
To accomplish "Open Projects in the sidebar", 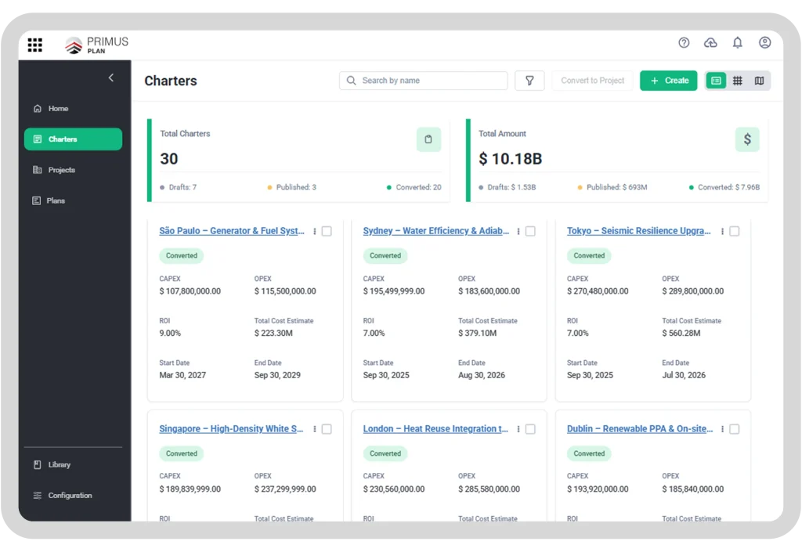I will pyautogui.click(x=73, y=170).
